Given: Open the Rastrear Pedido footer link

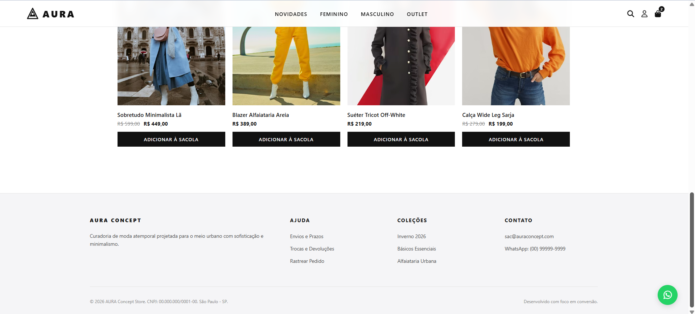Looking at the screenshot, I should pos(307,261).
